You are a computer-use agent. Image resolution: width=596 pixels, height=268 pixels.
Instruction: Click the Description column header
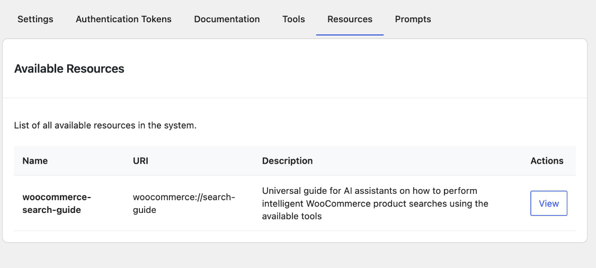tap(287, 160)
